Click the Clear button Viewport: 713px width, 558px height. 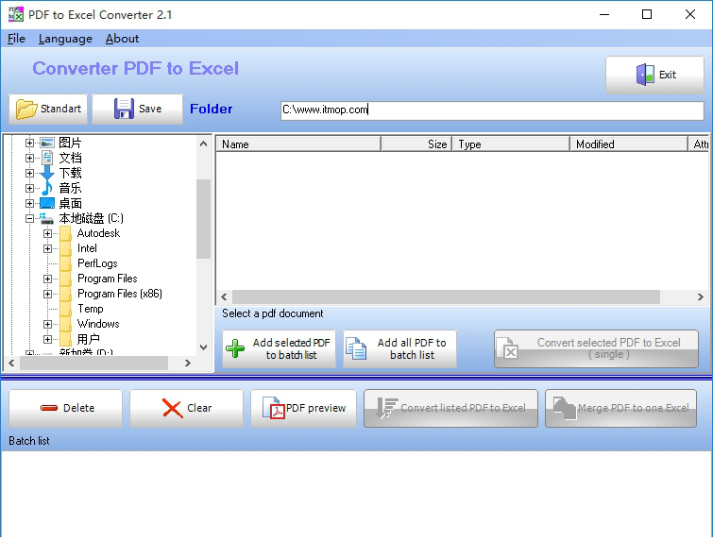(x=186, y=408)
